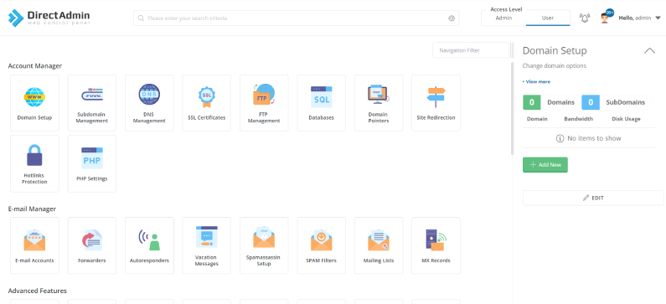Viewport: 666px width, 304px height.
Task: Click the Disk Usage column header
Action: 626,119
